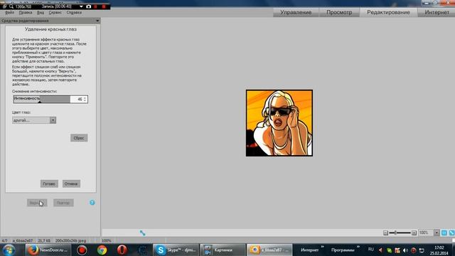The height and width of the screenshot is (256, 455).
Task: Click the GTA girl image in canvas
Action: tap(279, 123)
